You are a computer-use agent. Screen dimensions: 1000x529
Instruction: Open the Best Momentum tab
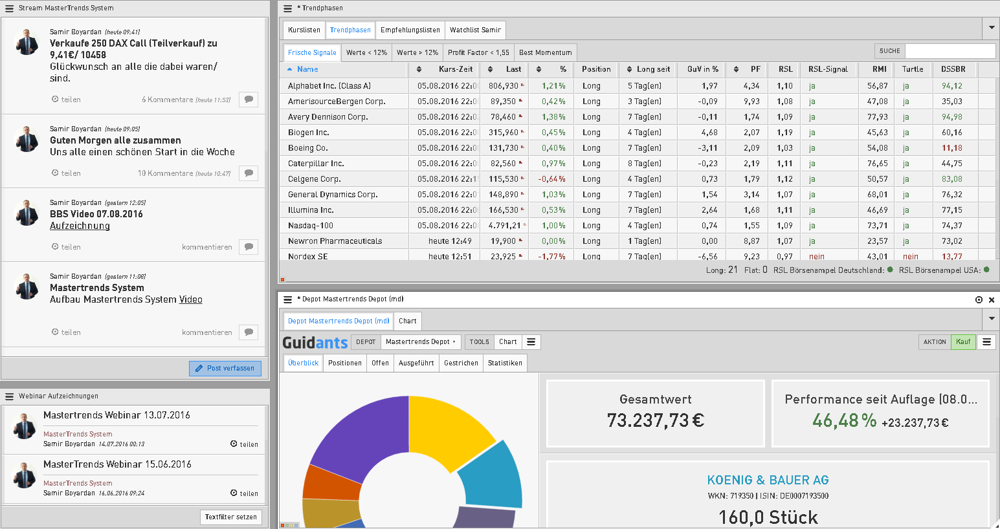coord(546,52)
